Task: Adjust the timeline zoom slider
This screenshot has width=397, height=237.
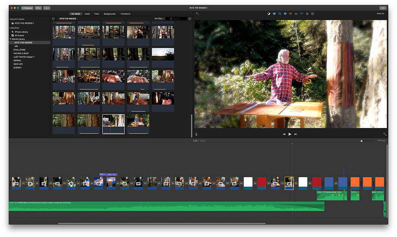Action: pyautogui.click(x=367, y=141)
